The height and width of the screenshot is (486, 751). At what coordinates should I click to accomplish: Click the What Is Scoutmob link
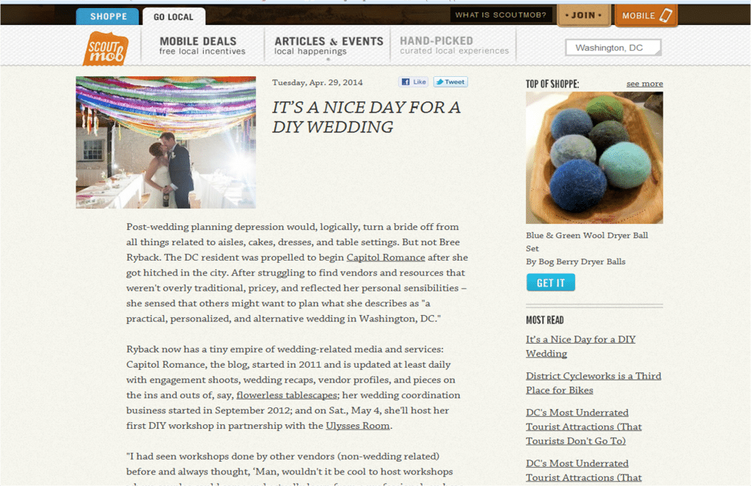[500, 15]
